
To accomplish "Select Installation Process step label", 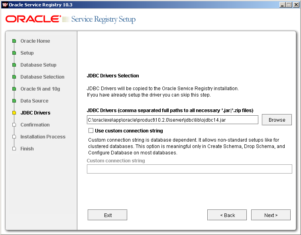I will pos(43,136).
